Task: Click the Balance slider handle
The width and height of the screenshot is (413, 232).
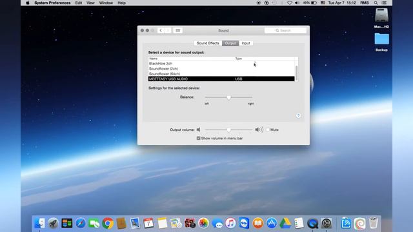Action: click(228, 97)
